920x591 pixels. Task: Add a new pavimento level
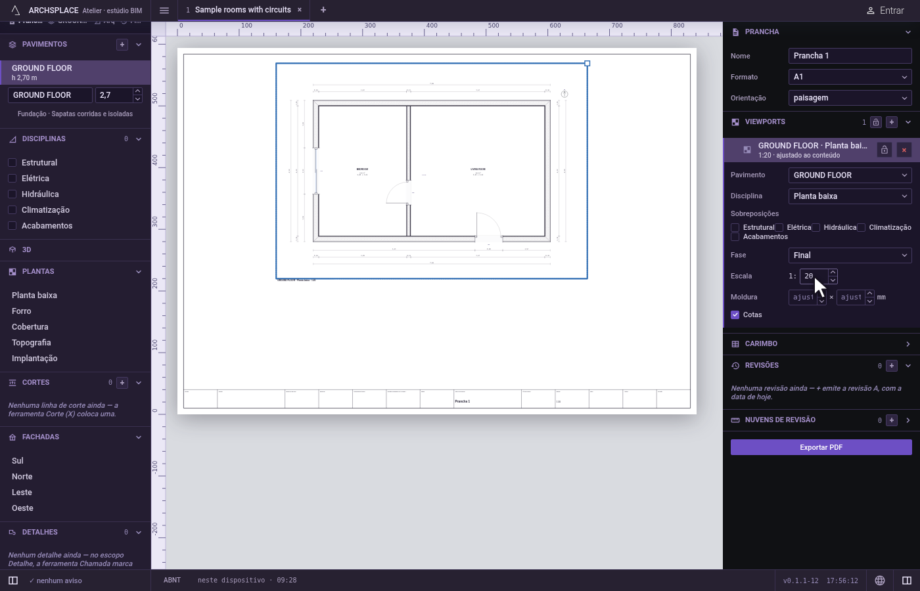click(122, 44)
